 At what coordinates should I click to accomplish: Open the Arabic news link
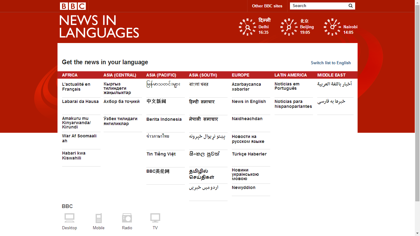335,84
